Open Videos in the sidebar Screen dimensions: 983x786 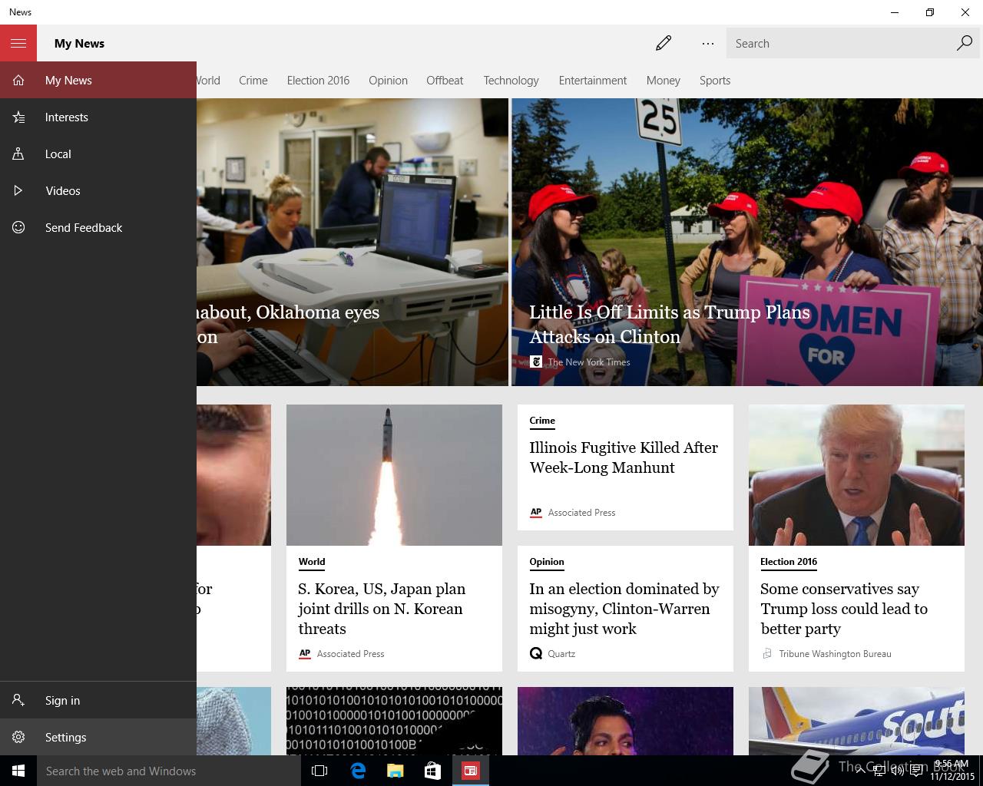pyautogui.click(x=98, y=190)
